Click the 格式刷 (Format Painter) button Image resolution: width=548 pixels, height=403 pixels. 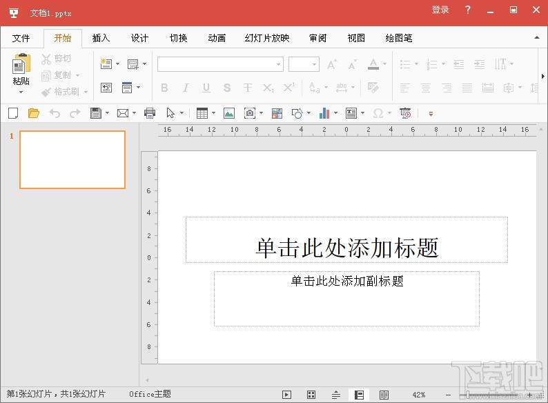click(61, 92)
